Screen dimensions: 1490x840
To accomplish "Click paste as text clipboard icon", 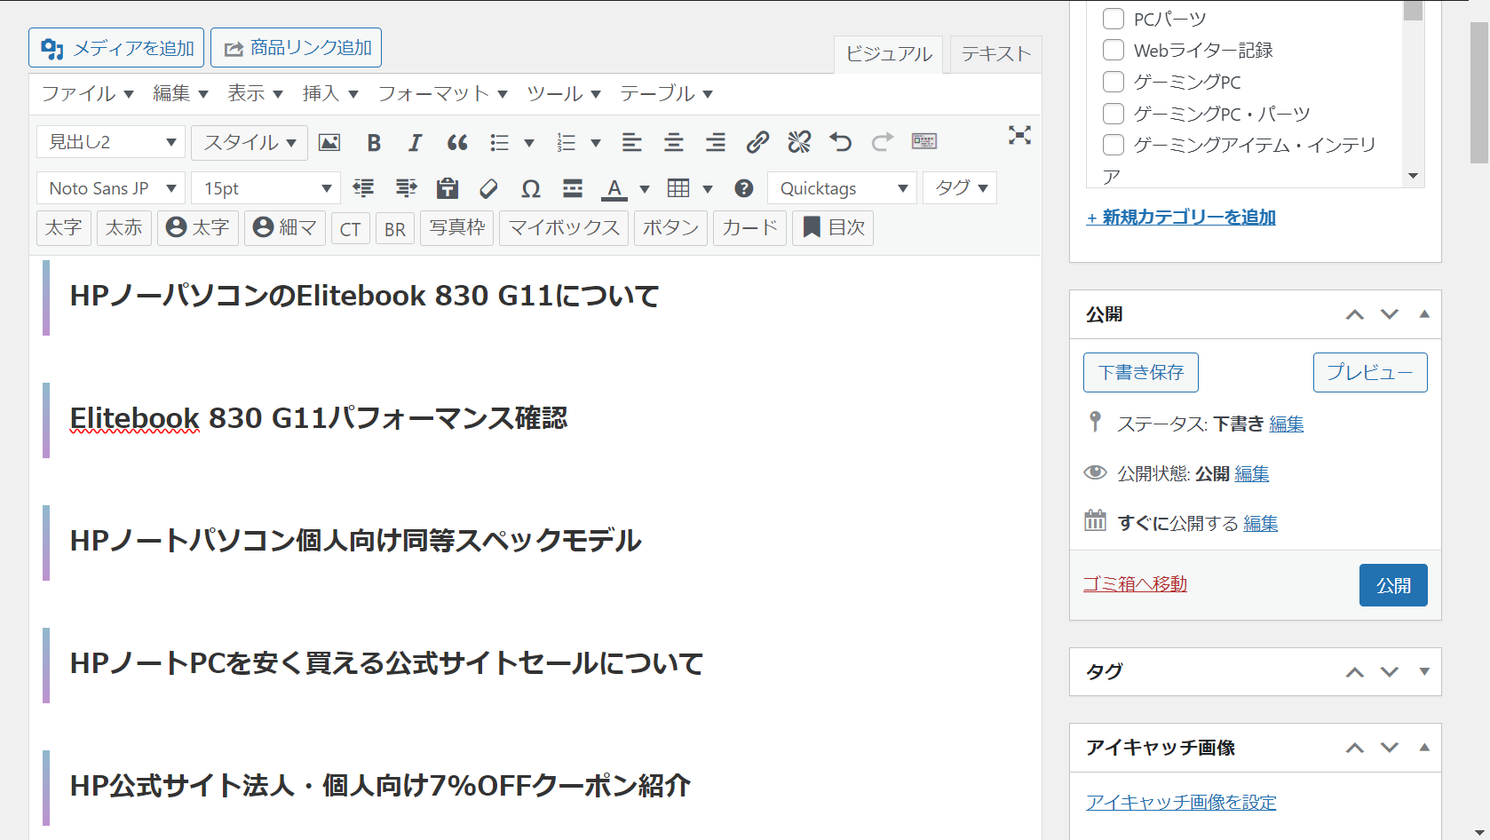I will coord(448,188).
